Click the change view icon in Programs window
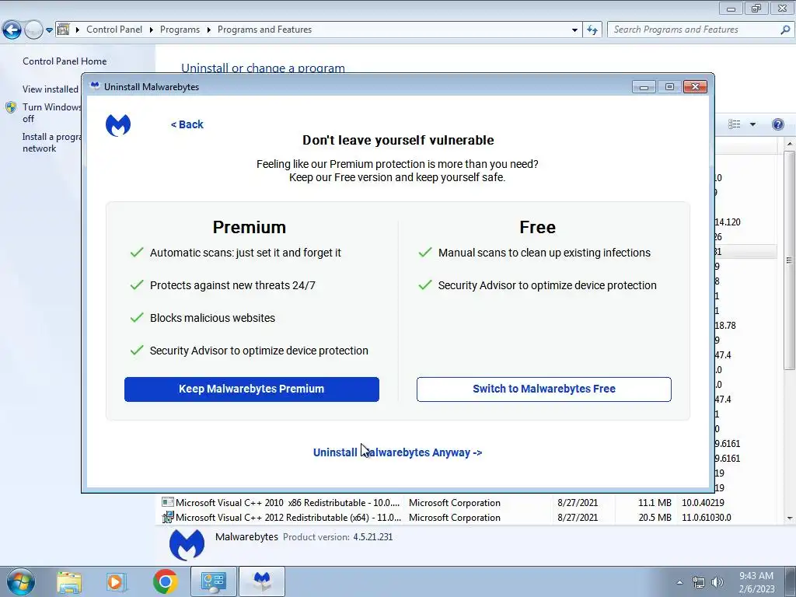 (734, 124)
